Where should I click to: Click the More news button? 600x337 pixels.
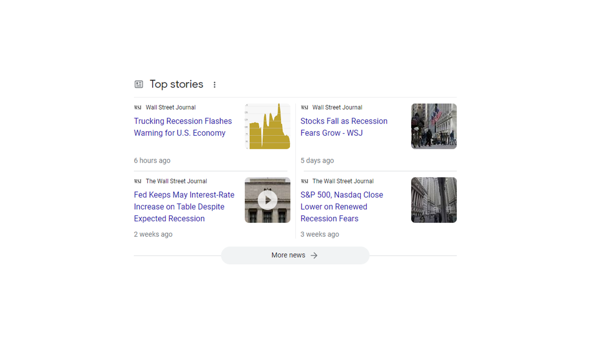295,256
